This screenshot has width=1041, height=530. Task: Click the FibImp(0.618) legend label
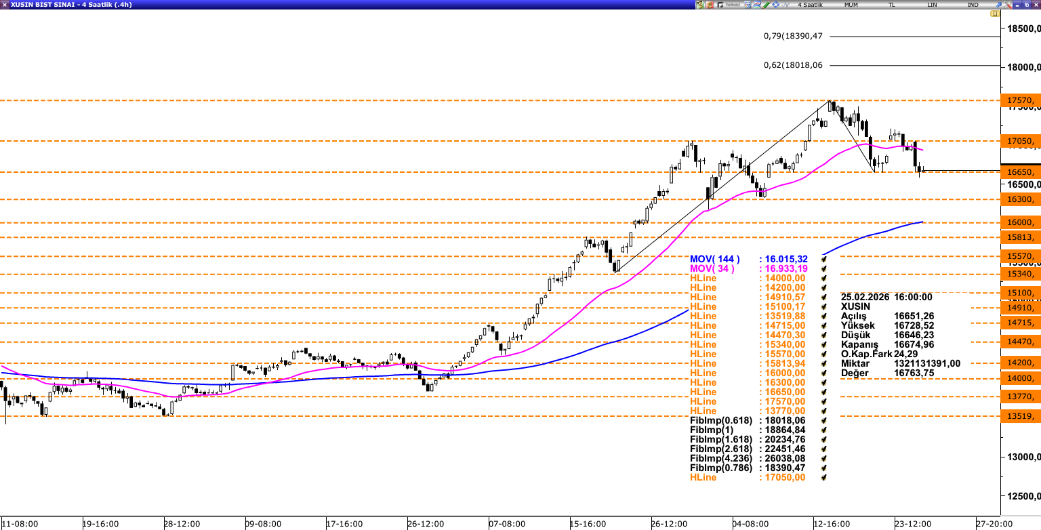tap(720, 420)
